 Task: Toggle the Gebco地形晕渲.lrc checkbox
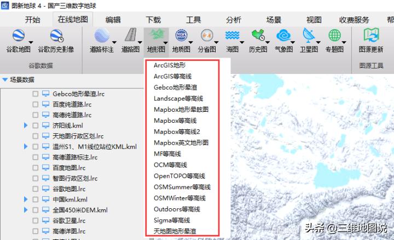click(x=36, y=94)
